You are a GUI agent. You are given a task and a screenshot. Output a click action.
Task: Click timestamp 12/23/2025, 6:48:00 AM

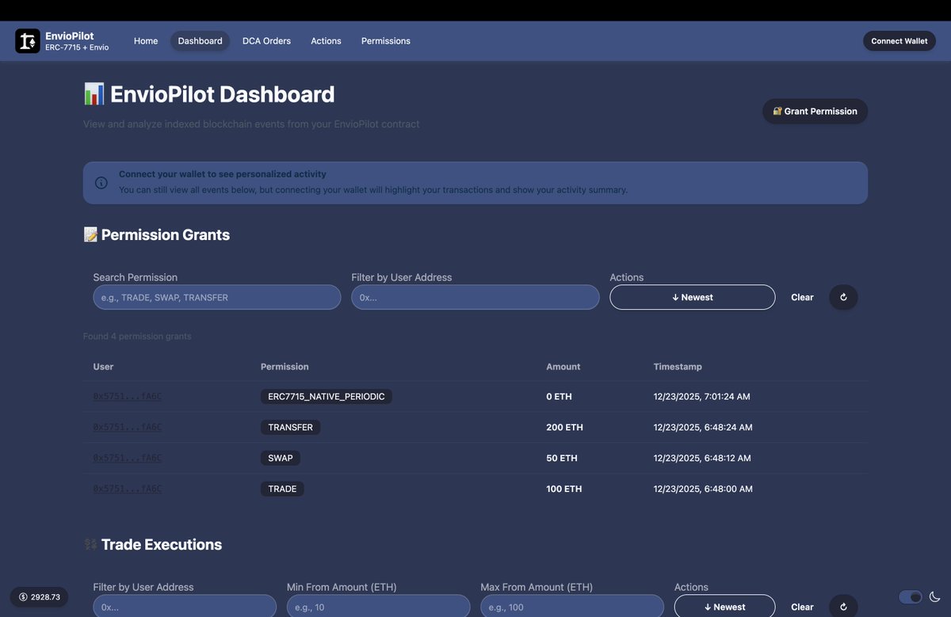tap(703, 489)
